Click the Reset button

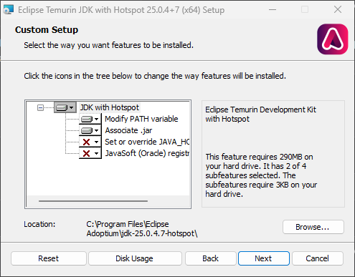[x=49, y=258]
